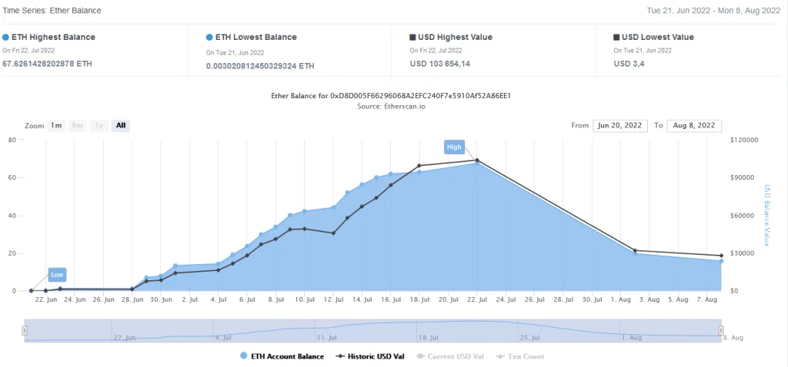Click the 67.6261428202878 ETH value
The width and height of the screenshot is (788, 367).
coord(47,64)
